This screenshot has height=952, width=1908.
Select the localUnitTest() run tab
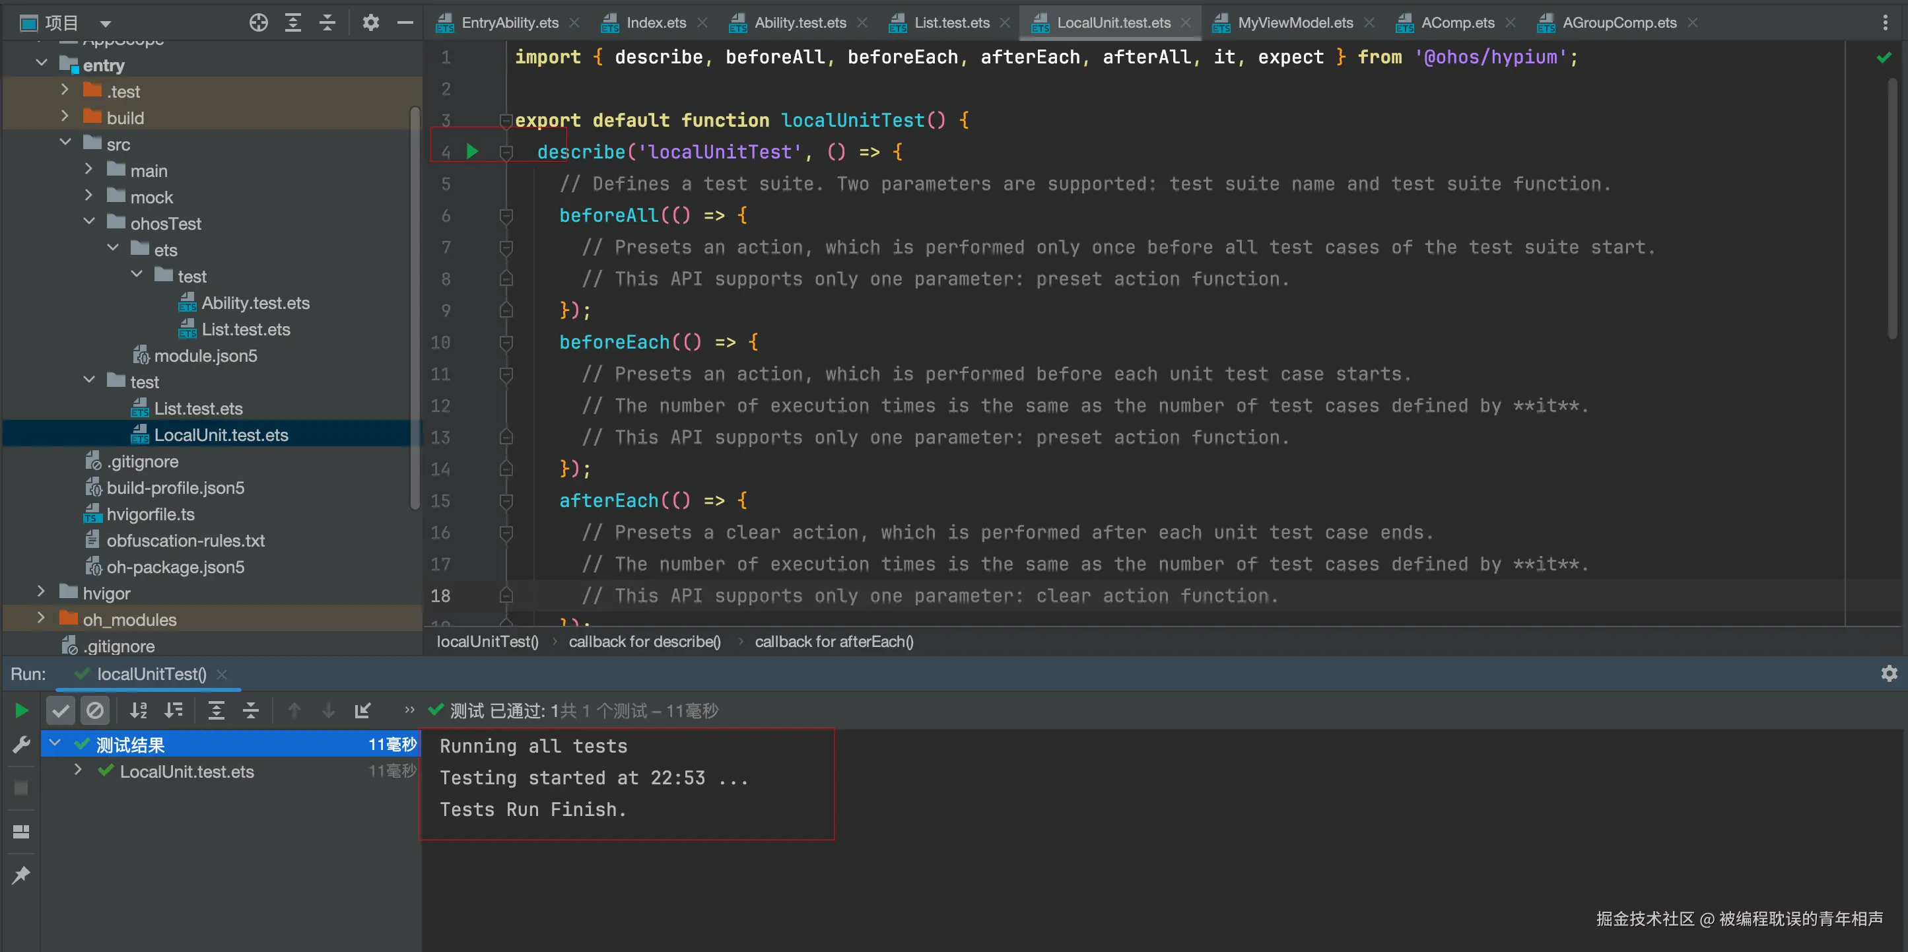tap(152, 674)
